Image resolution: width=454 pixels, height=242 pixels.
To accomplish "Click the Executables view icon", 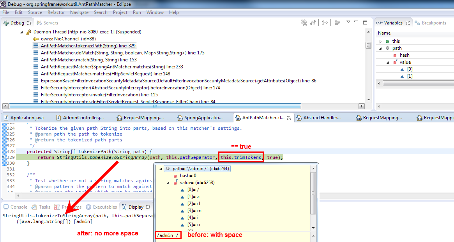I will tap(88, 207).
